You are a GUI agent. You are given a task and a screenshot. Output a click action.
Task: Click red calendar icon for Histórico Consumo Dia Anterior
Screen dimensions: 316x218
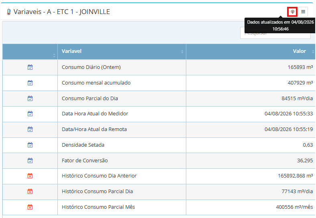[30, 176]
